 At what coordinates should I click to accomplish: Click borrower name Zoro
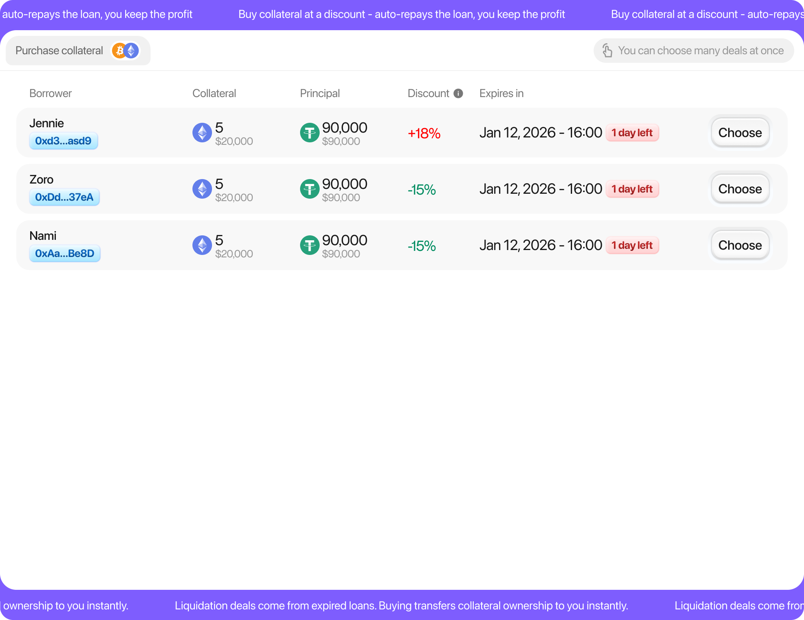[42, 179]
